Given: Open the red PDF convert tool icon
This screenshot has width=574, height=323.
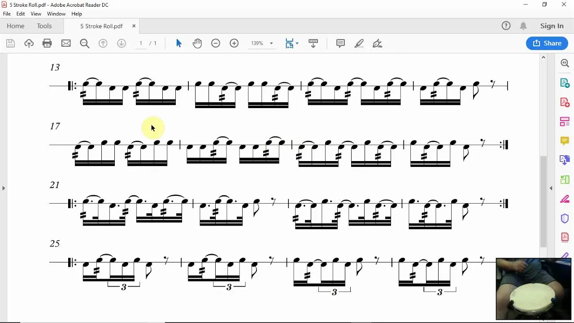Looking at the screenshot, I should [565, 237].
